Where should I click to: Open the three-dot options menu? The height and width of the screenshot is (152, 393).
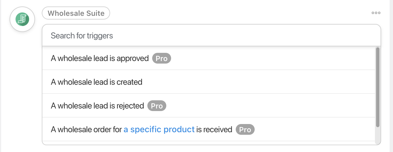(x=376, y=13)
